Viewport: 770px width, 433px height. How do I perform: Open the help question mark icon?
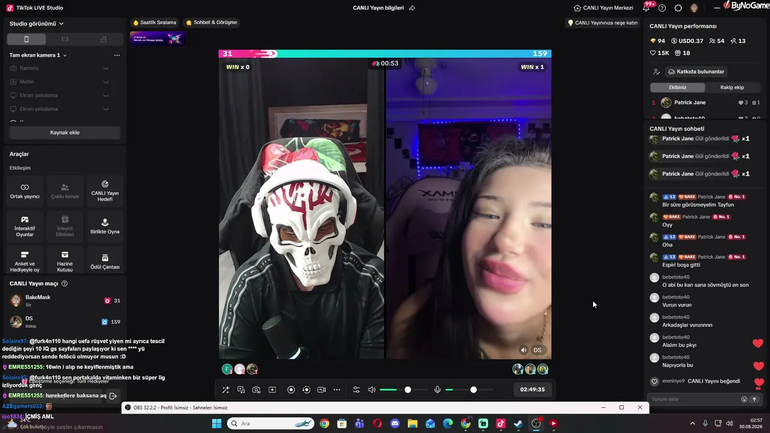pyautogui.click(x=662, y=8)
